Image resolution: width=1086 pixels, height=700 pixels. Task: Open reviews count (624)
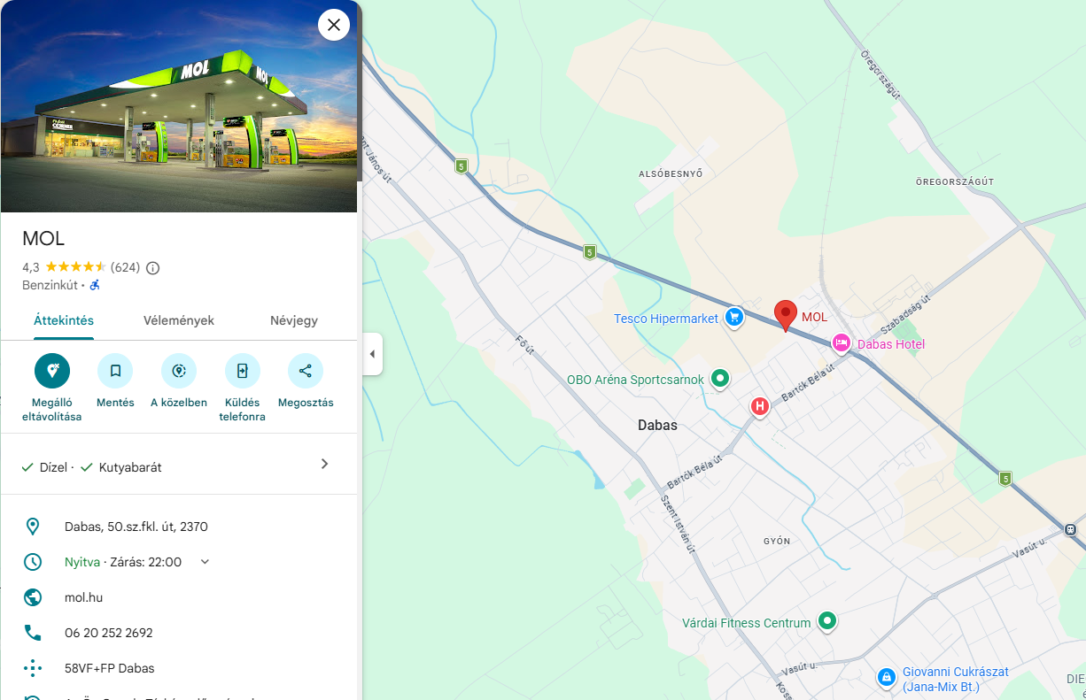point(125,267)
